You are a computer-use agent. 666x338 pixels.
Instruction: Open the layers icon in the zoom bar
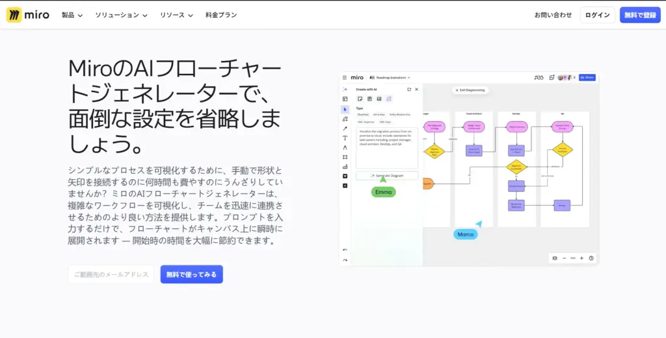[555, 258]
